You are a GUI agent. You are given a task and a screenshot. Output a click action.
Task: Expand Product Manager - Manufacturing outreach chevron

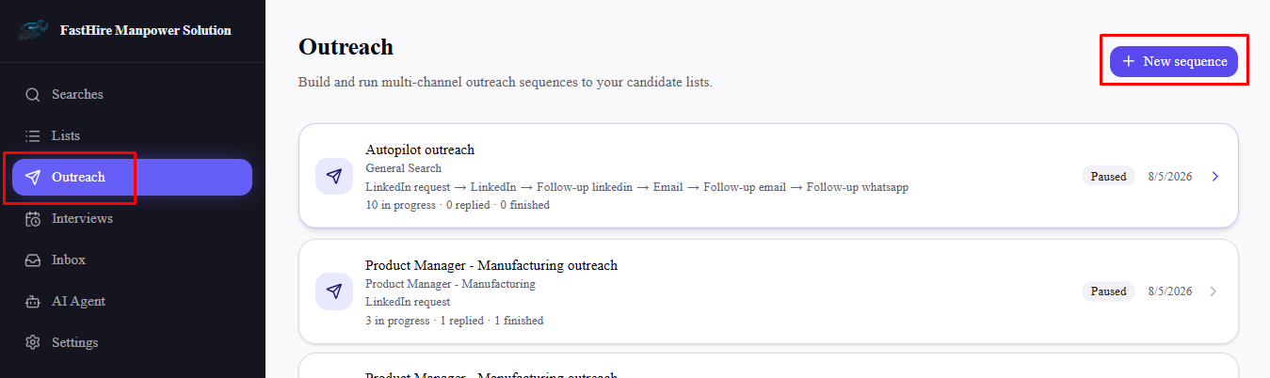[1214, 291]
